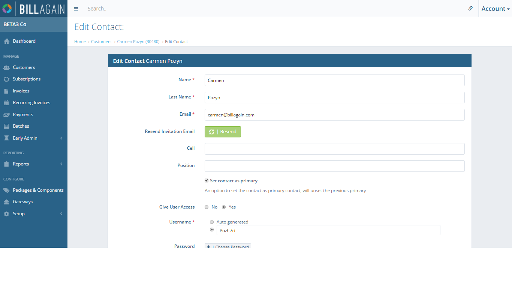The width and height of the screenshot is (512, 301).
Task: Click the empty Cell input field
Action: click(335, 149)
